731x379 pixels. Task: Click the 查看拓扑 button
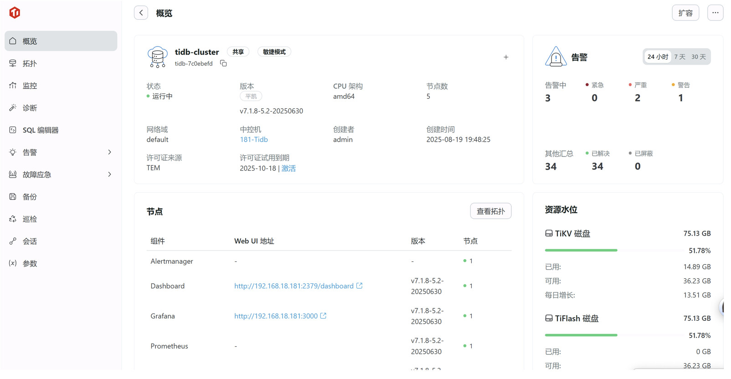(490, 211)
